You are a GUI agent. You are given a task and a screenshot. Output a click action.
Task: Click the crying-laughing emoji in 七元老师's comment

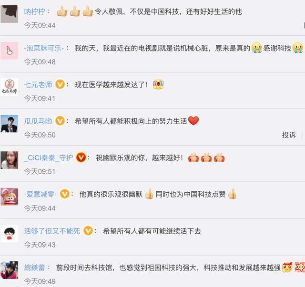(158, 84)
